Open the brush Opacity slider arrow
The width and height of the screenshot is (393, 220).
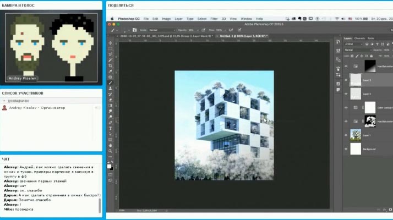click(x=198, y=30)
